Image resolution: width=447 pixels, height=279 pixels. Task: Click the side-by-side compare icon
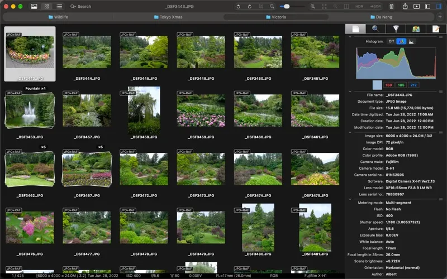tap(346, 6)
